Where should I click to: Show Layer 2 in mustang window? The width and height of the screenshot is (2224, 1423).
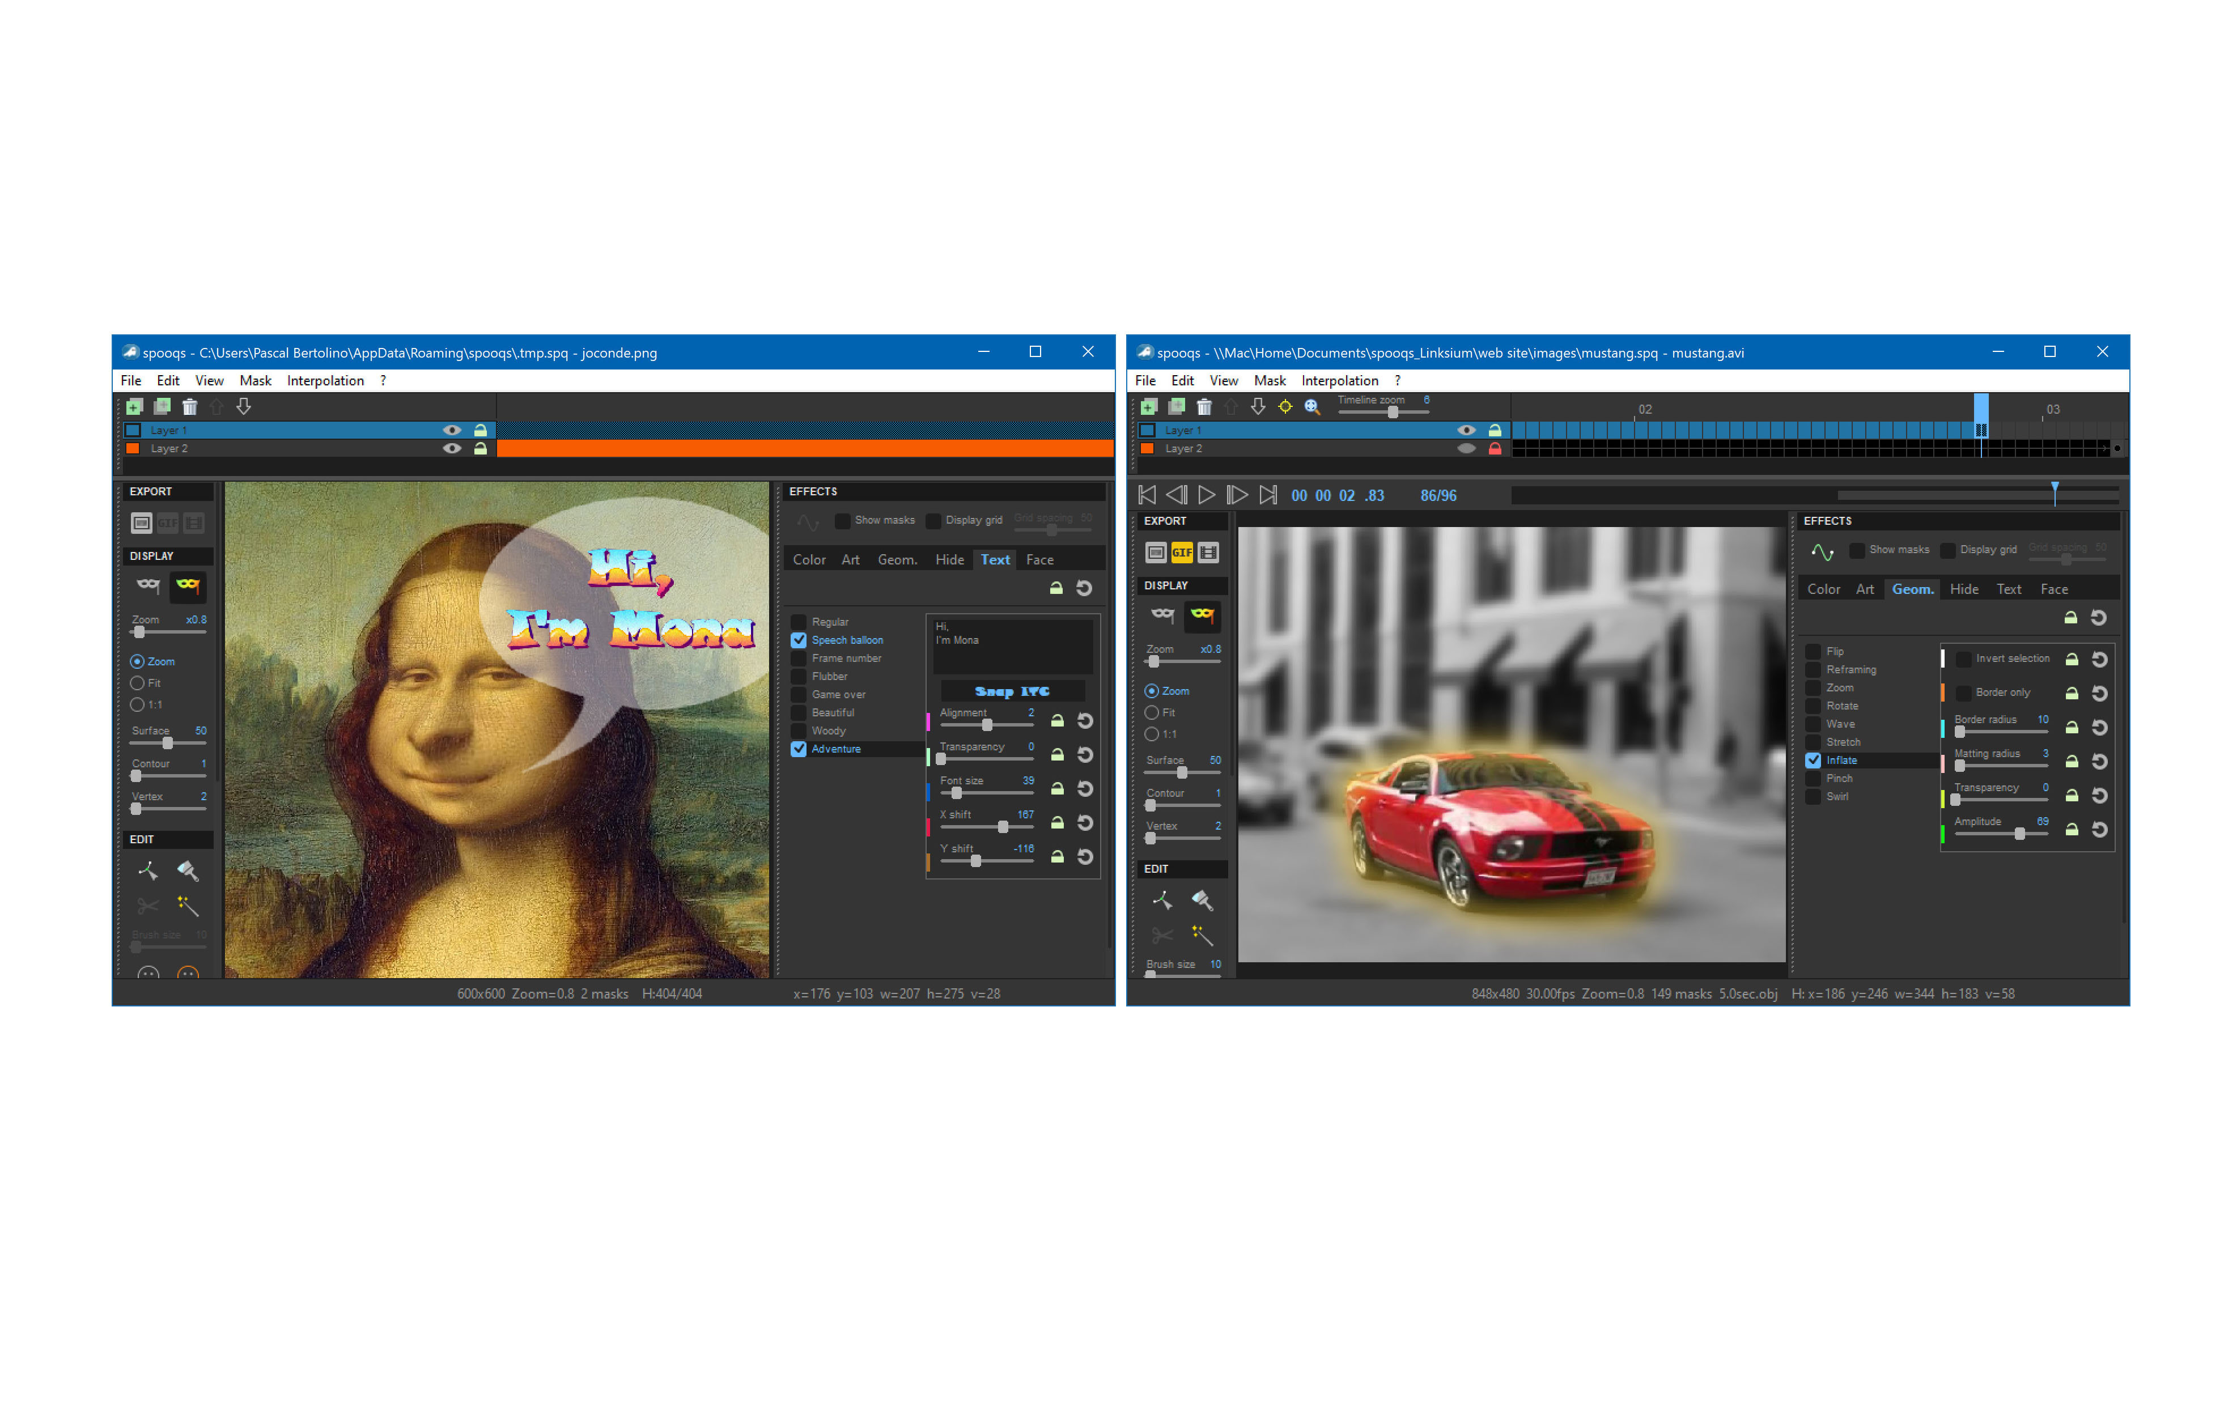1466,448
